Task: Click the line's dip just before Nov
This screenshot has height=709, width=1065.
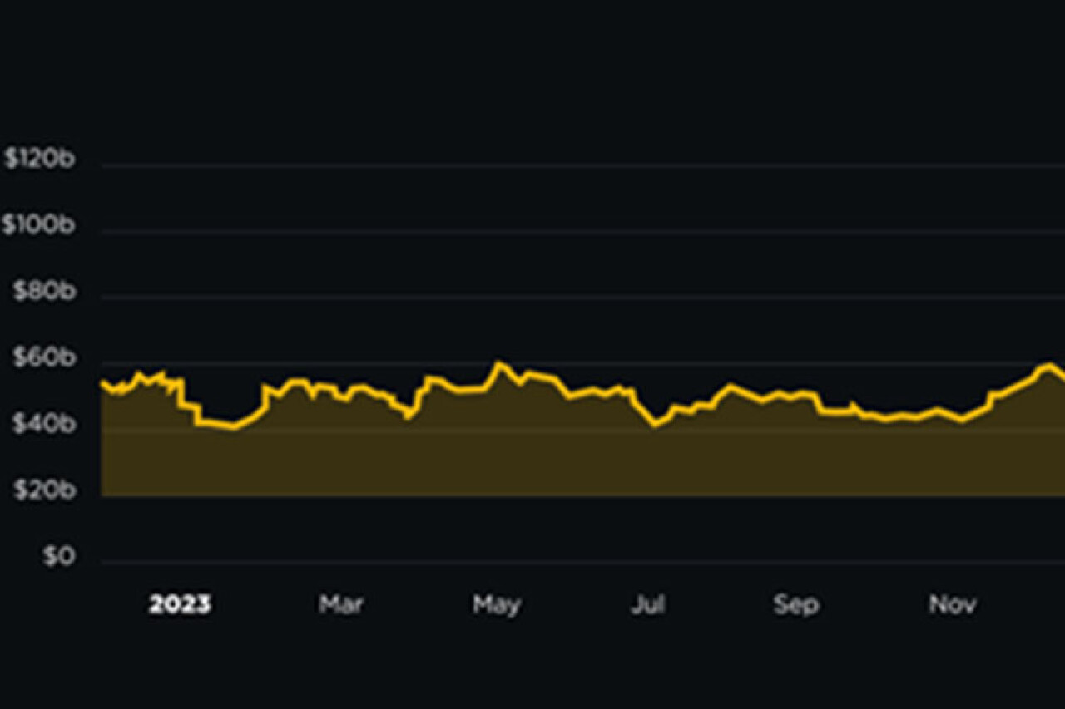Action: (x=963, y=421)
